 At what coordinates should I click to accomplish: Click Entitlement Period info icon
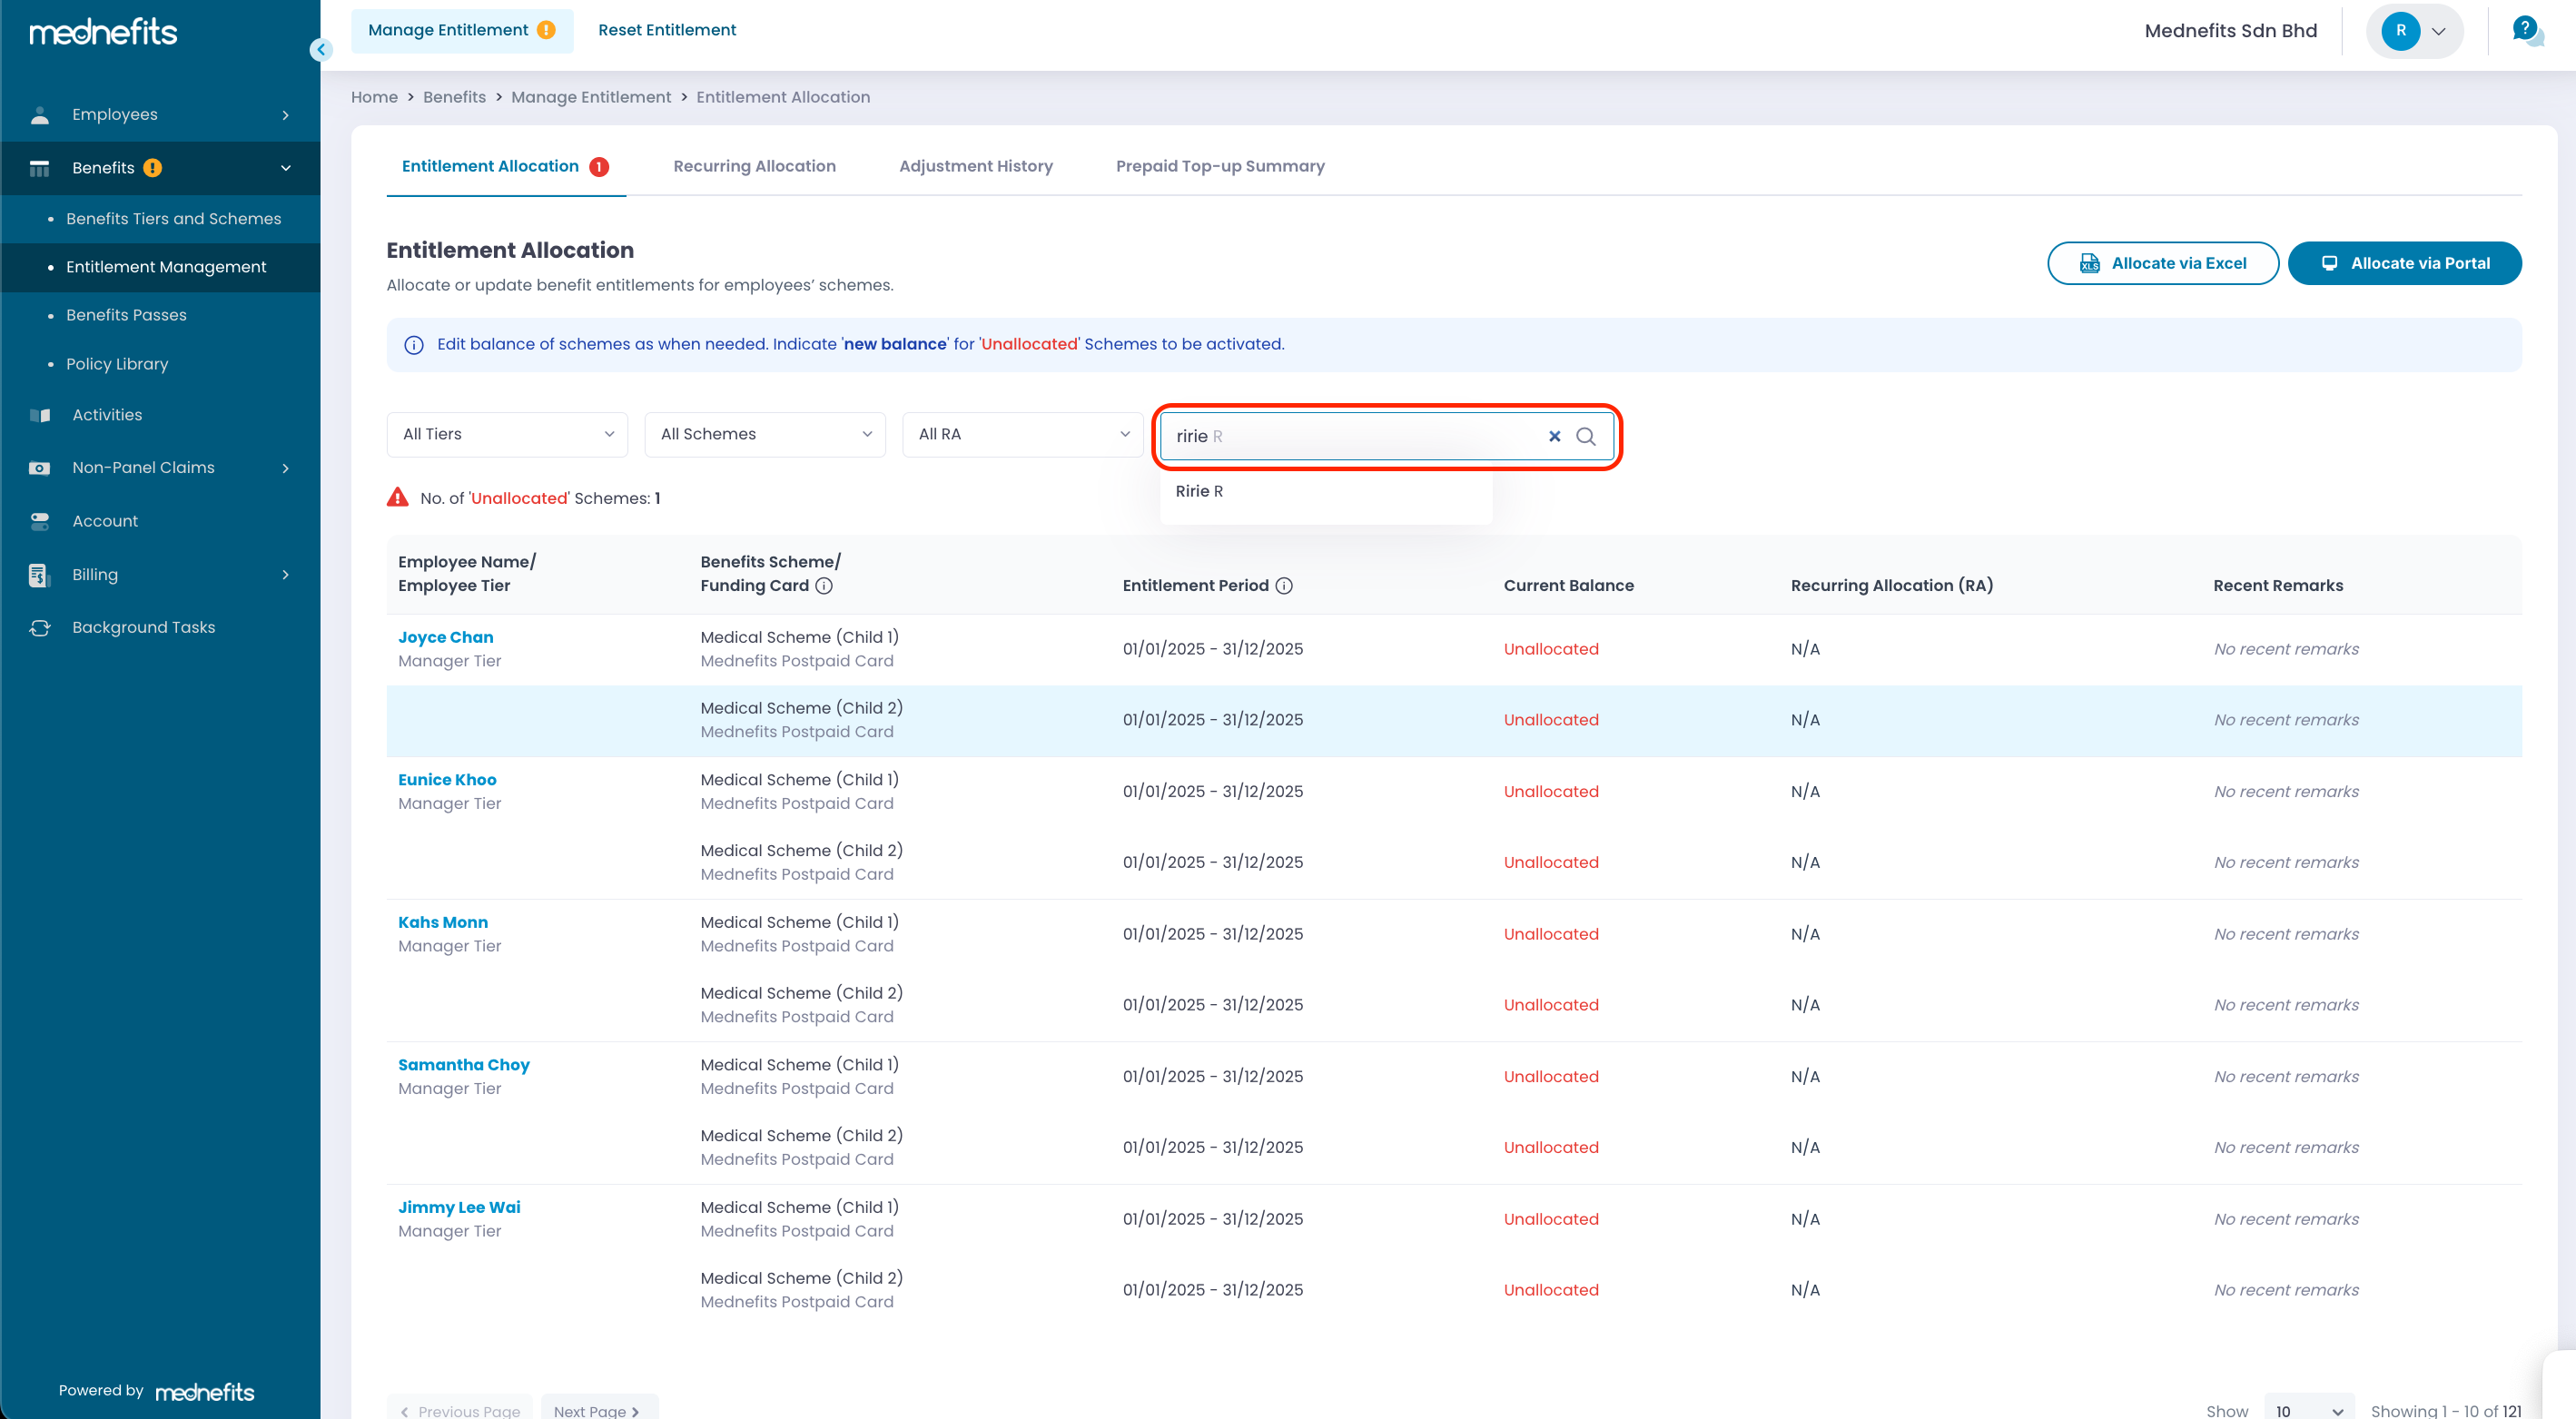coord(1284,586)
